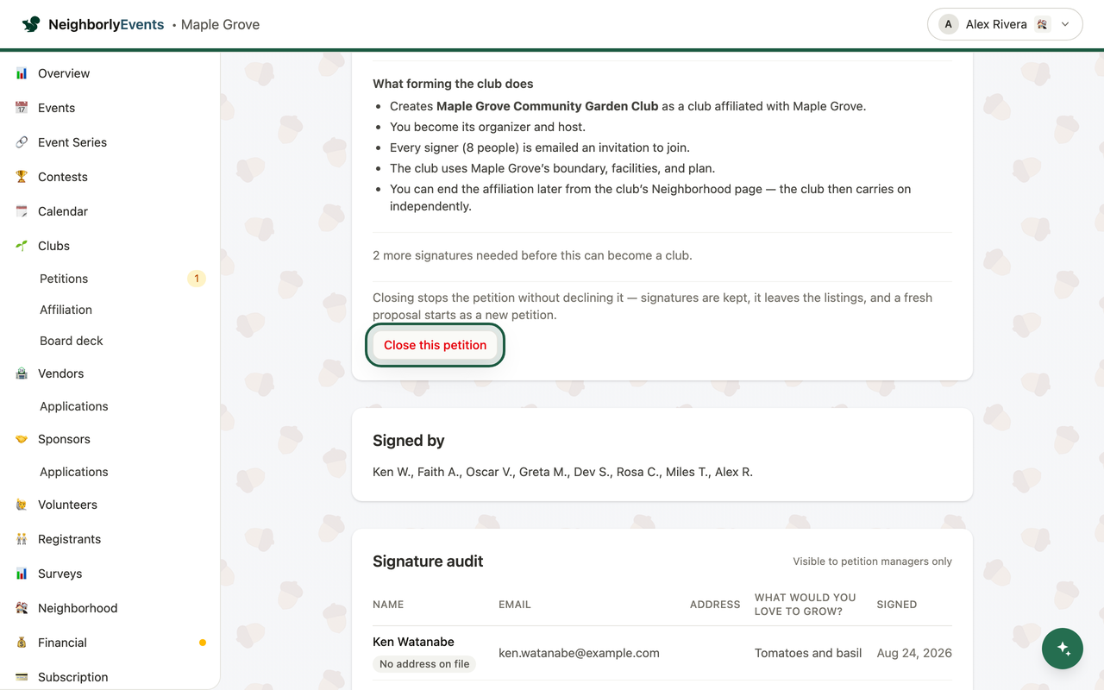Click the Ken Watanabe name in audit table

[413, 642]
